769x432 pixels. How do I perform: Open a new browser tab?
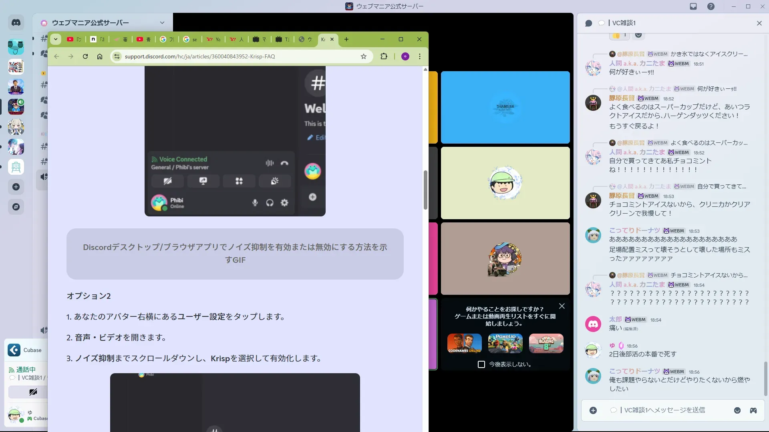[x=346, y=39]
